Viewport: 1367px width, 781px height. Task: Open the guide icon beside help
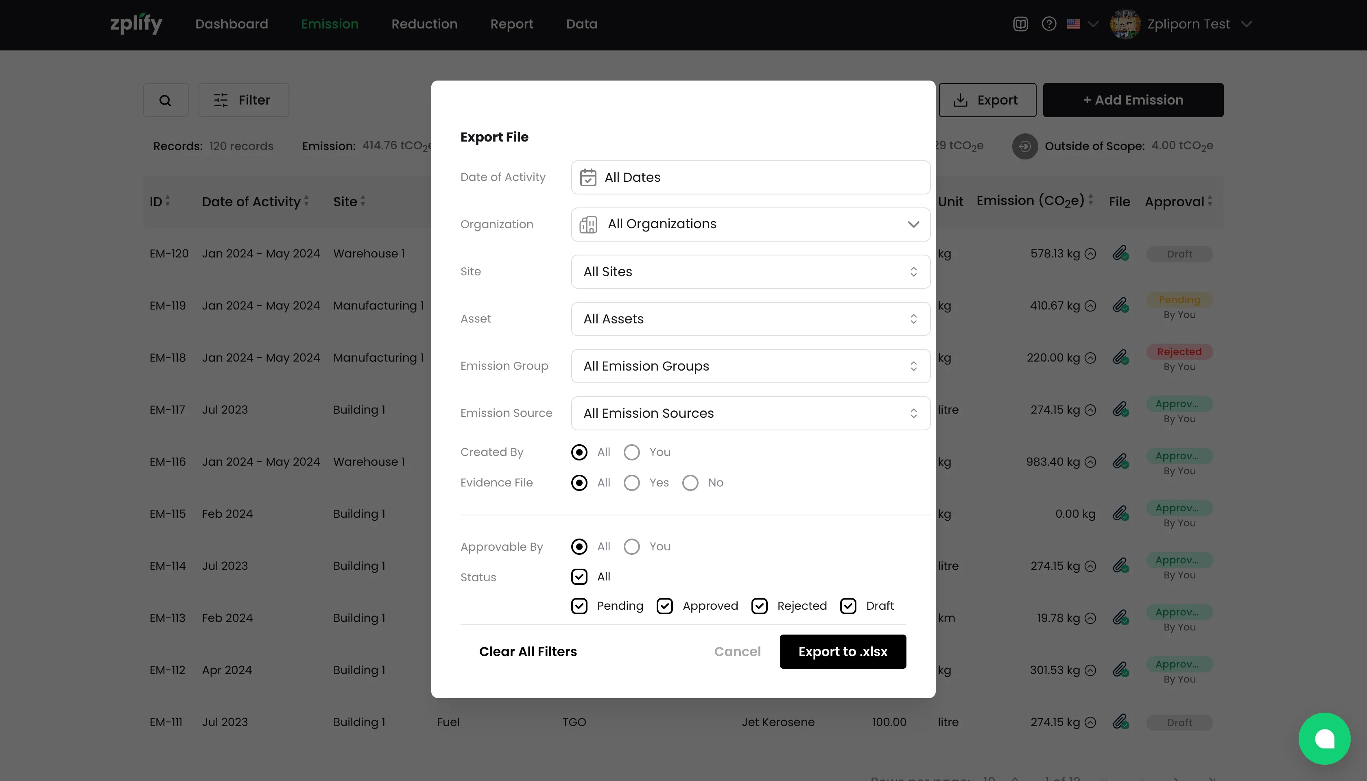click(x=1020, y=24)
